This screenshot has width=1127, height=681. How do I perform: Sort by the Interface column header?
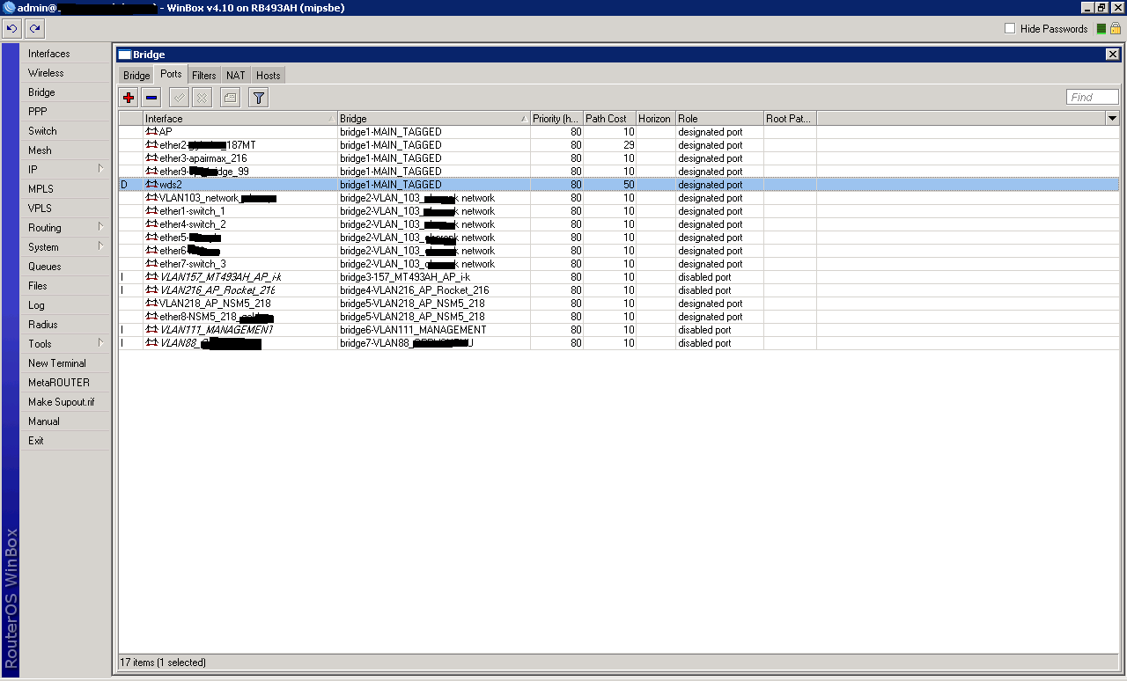[240, 119]
